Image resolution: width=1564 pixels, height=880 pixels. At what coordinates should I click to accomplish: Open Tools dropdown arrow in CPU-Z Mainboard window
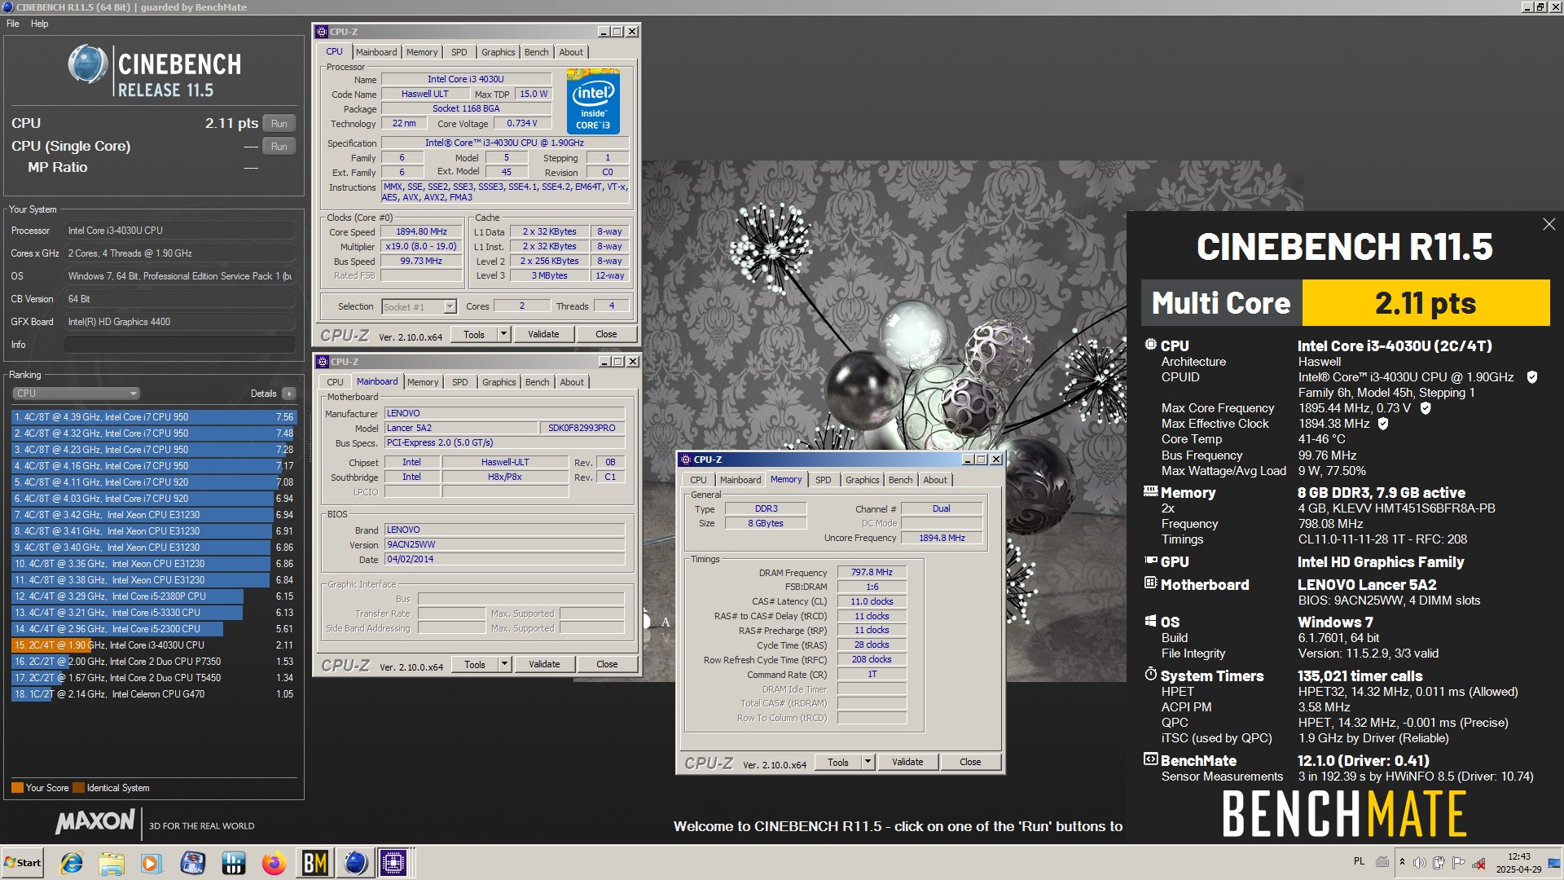pyautogui.click(x=504, y=664)
